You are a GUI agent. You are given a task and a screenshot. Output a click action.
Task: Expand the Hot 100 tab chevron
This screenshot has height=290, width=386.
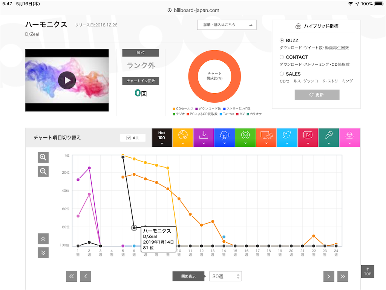coord(162,143)
